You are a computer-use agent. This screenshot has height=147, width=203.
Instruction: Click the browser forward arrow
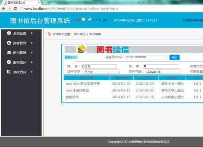pyautogui.click(x=9, y=8)
